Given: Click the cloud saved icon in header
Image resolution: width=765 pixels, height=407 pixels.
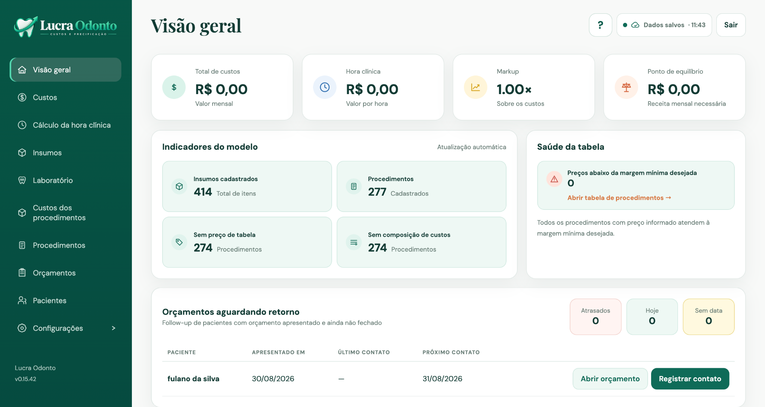Looking at the screenshot, I should pos(635,25).
